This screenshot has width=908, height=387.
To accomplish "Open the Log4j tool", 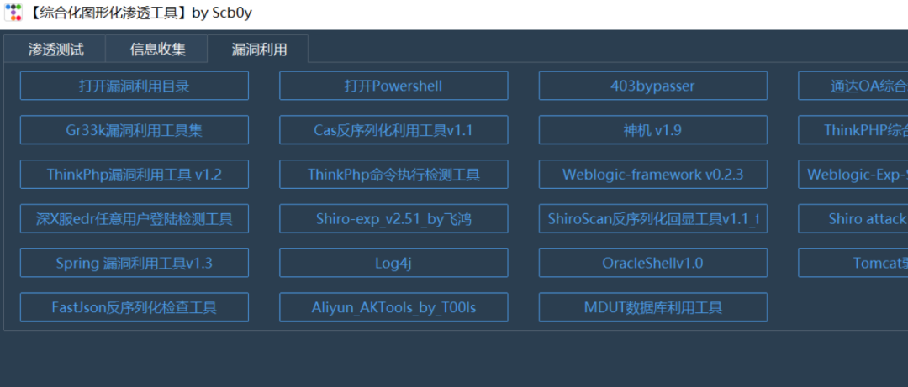I will (x=393, y=264).
